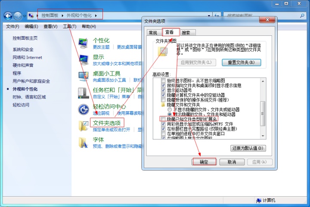Image resolution: width=310 pixels, height=207 pixels.
Task: Click scroll-up arrow of advanced settings list
Action: pyautogui.click(x=263, y=81)
